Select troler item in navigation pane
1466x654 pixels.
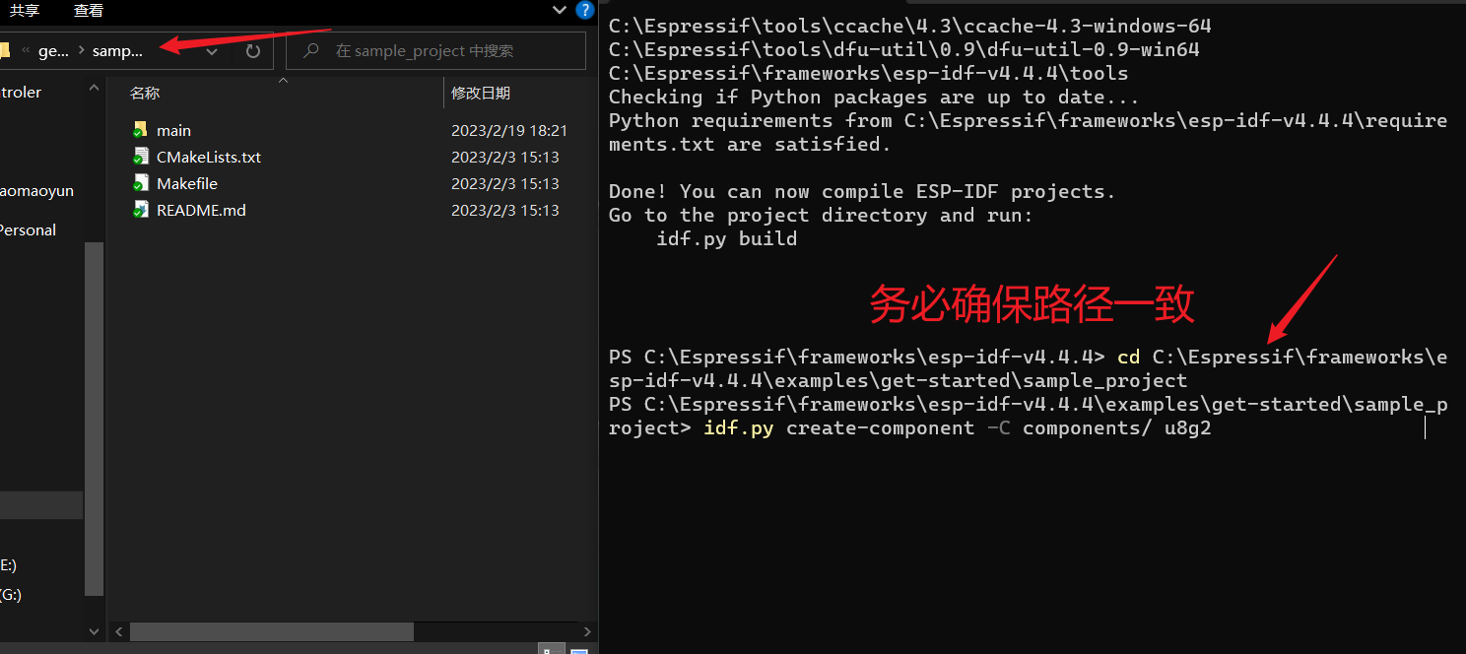[21, 92]
